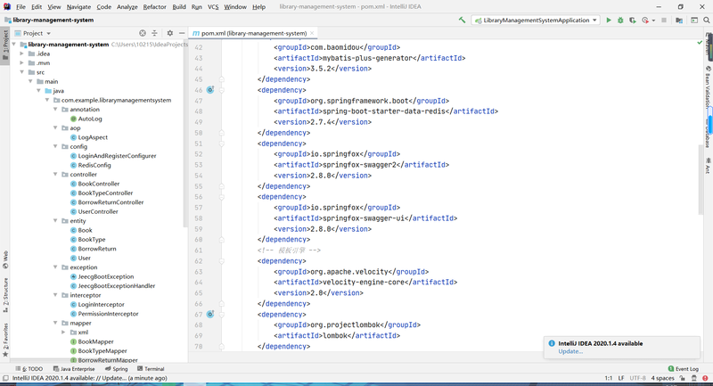Viewport: 713px width, 386px height.
Task: Click the Search Everywhere magnifier icon
Action: [x=707, y=20]
